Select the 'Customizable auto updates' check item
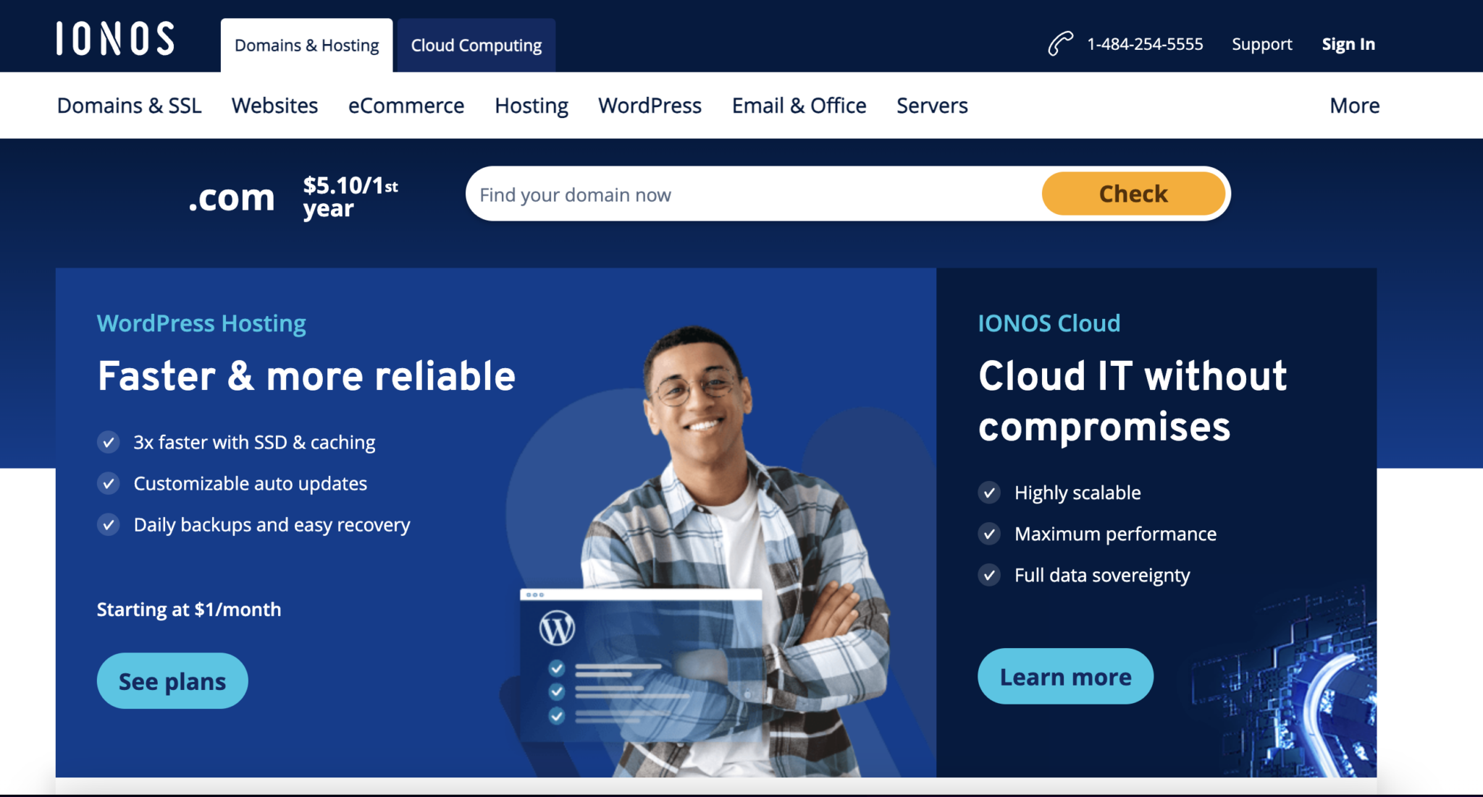1483x797 pixels. [x=109, y=483]
